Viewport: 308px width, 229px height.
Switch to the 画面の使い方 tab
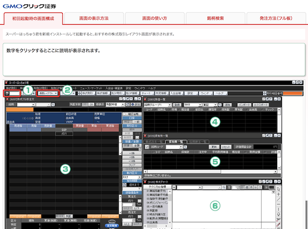(x=155, y=18)
